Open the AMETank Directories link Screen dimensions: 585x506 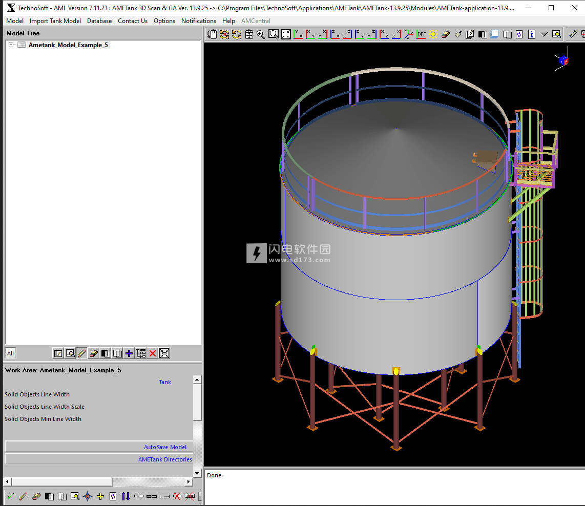coord(165,459)
